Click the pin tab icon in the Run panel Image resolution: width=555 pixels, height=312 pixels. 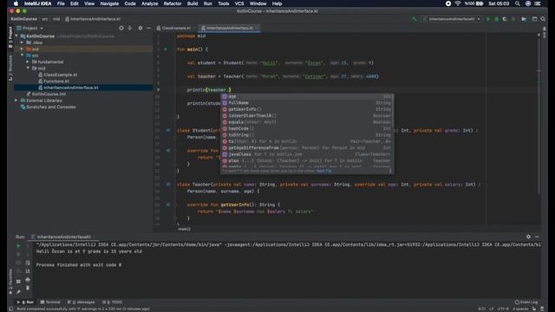(x=18, y=291)
